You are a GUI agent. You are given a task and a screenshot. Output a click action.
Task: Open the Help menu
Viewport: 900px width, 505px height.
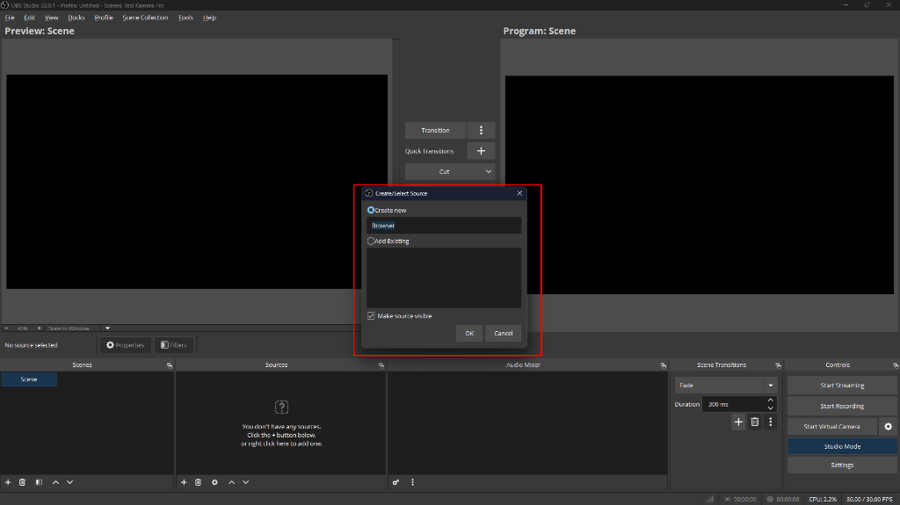(209, 18)
